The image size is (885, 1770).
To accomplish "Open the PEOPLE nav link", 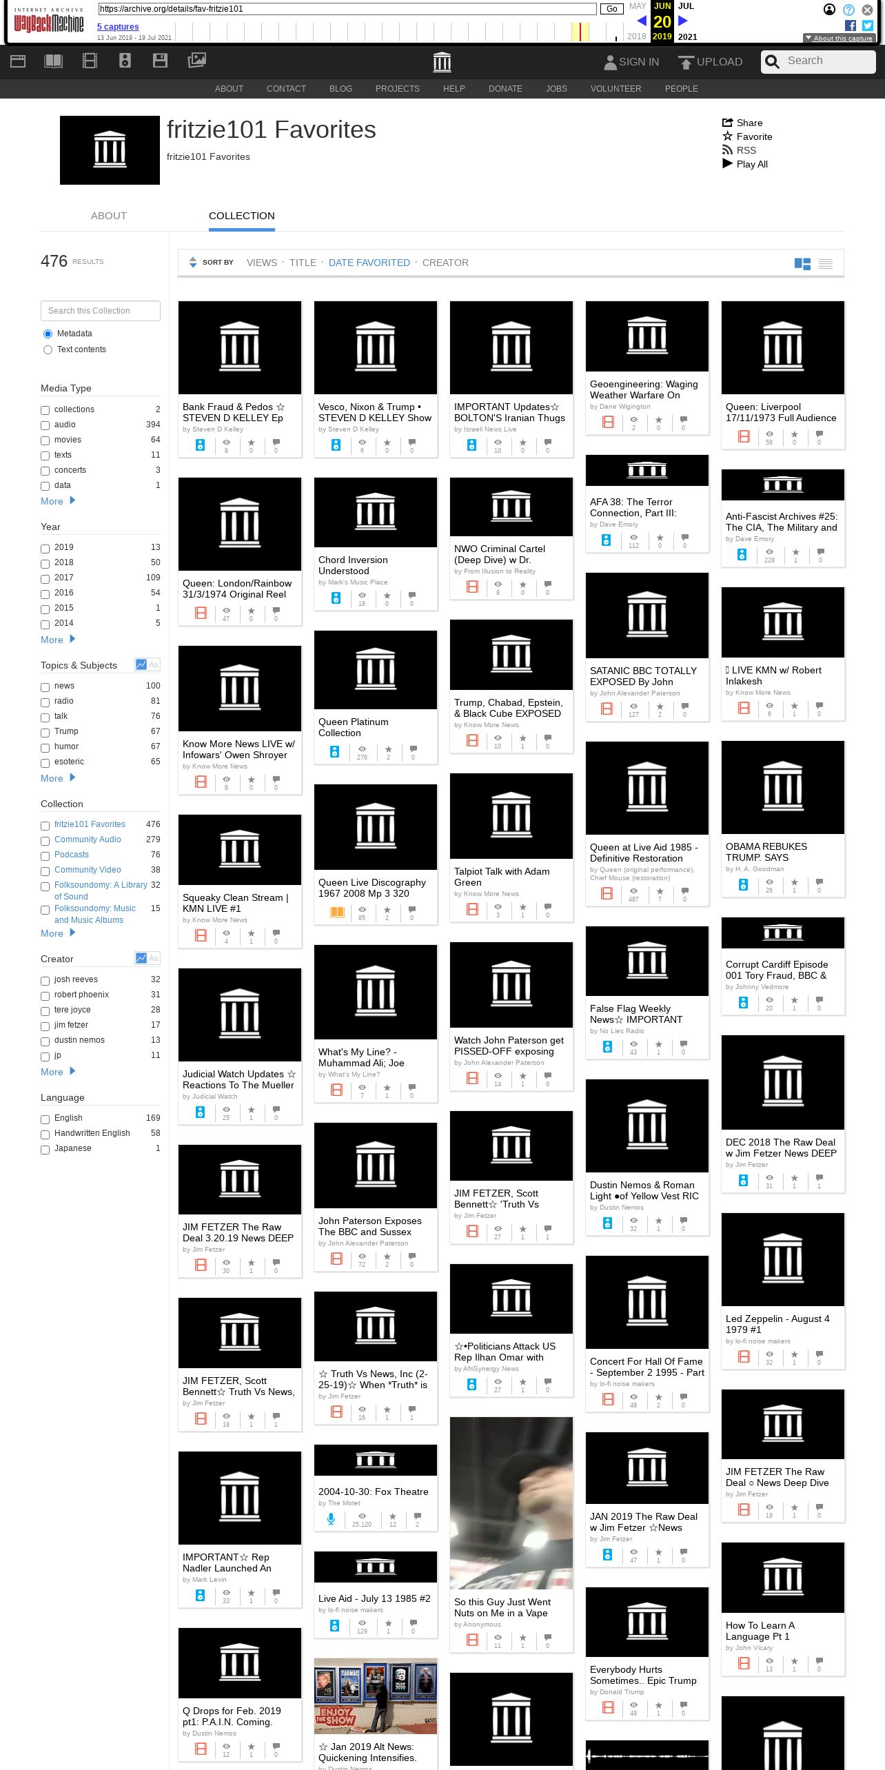I will point(682,89).
